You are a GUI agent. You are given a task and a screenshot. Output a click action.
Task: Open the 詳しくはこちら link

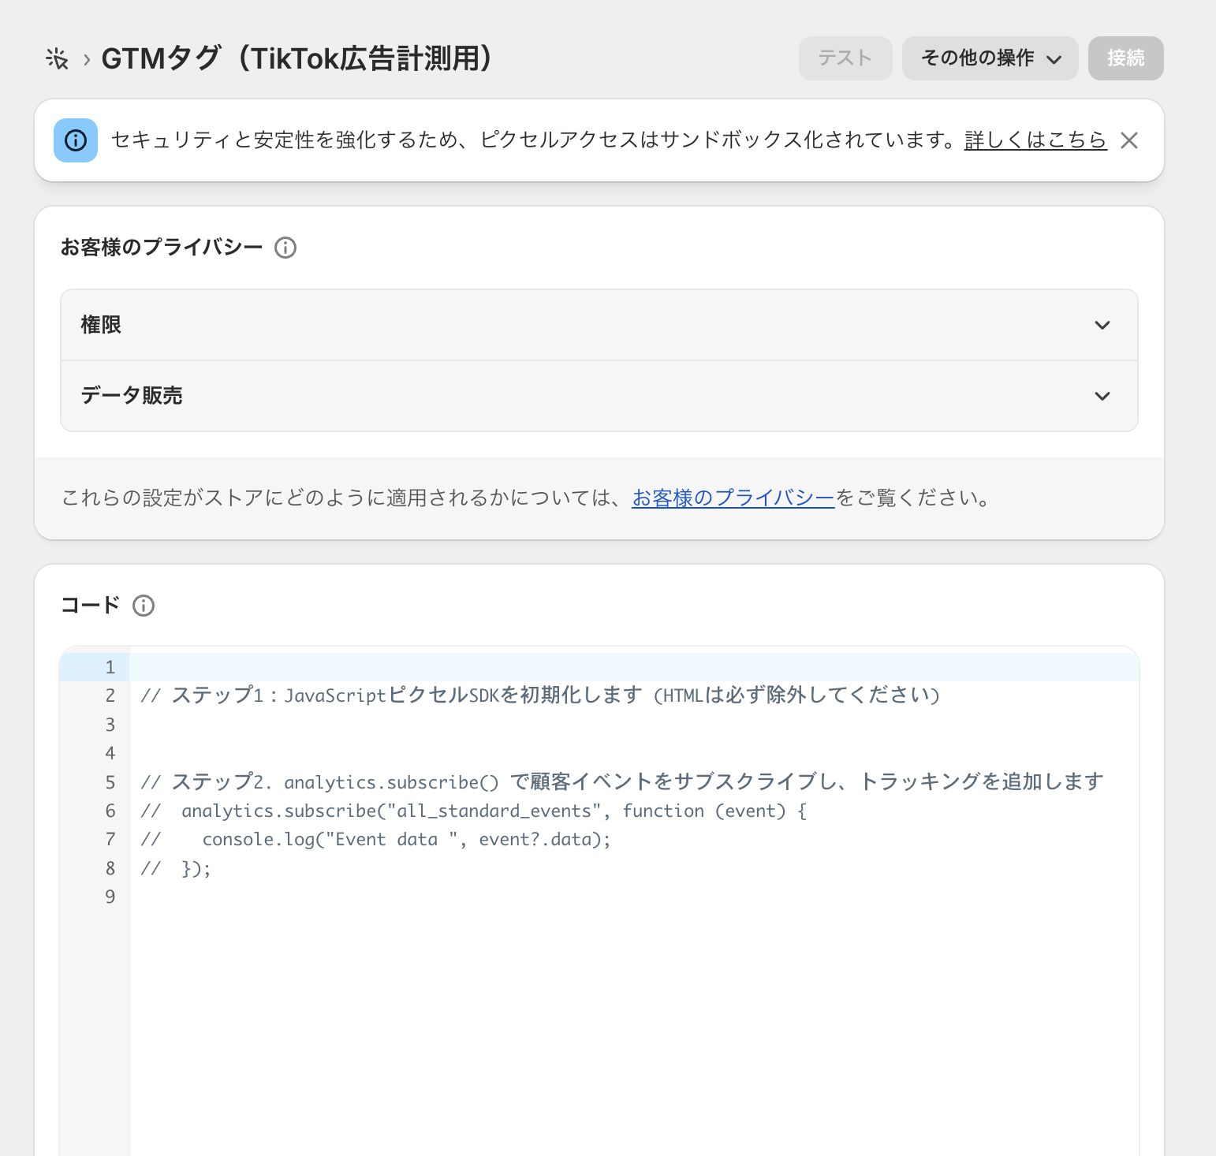pyautogui.click(x=1035, y=140)
